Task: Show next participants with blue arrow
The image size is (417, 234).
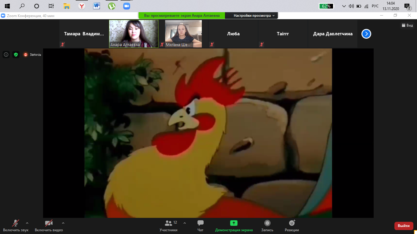Action: 366,34
